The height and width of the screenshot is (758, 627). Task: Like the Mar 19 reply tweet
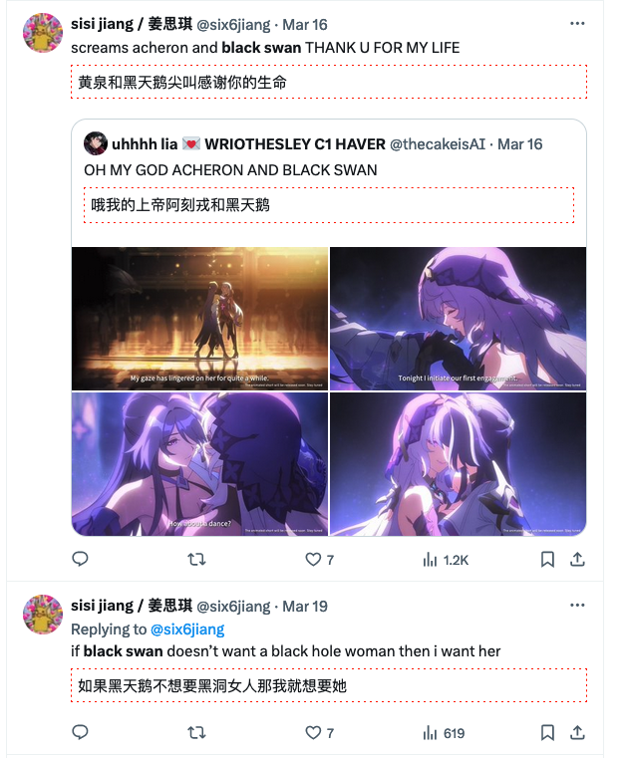[319, 732]
